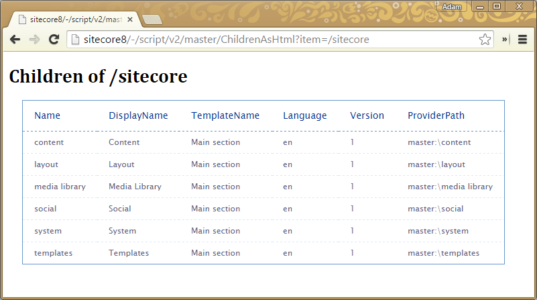Click the ProviderPath column header
Screen dimensions: 537x300
[x=439, y=115]
